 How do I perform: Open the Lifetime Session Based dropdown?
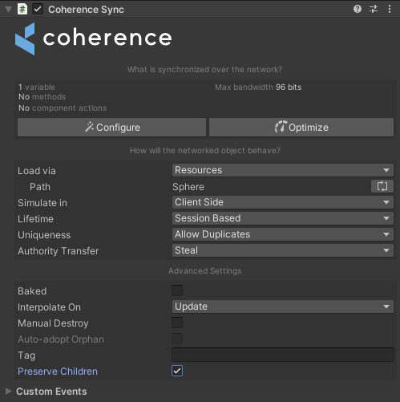click(x=283, y=218)
